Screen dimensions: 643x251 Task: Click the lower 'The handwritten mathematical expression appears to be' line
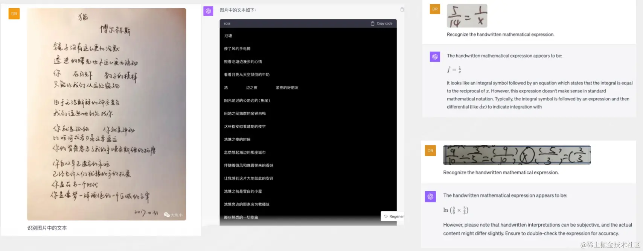pyautogui.click(x=505, y=195)
